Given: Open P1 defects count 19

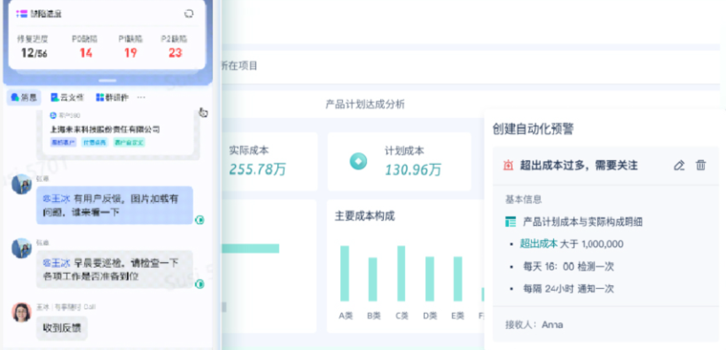Looking at the screenshot, I should pyautogui.click(x=130, y=53).
